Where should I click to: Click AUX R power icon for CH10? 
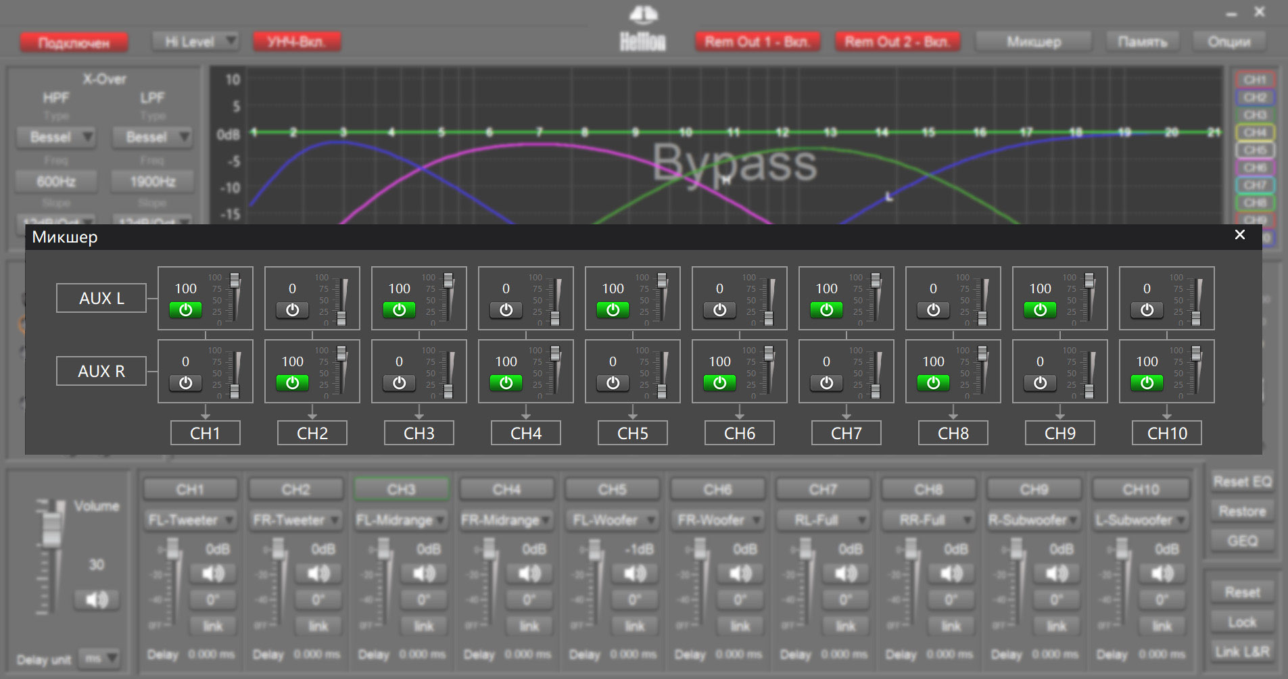pyautogui.click(x=1147, y=382)
